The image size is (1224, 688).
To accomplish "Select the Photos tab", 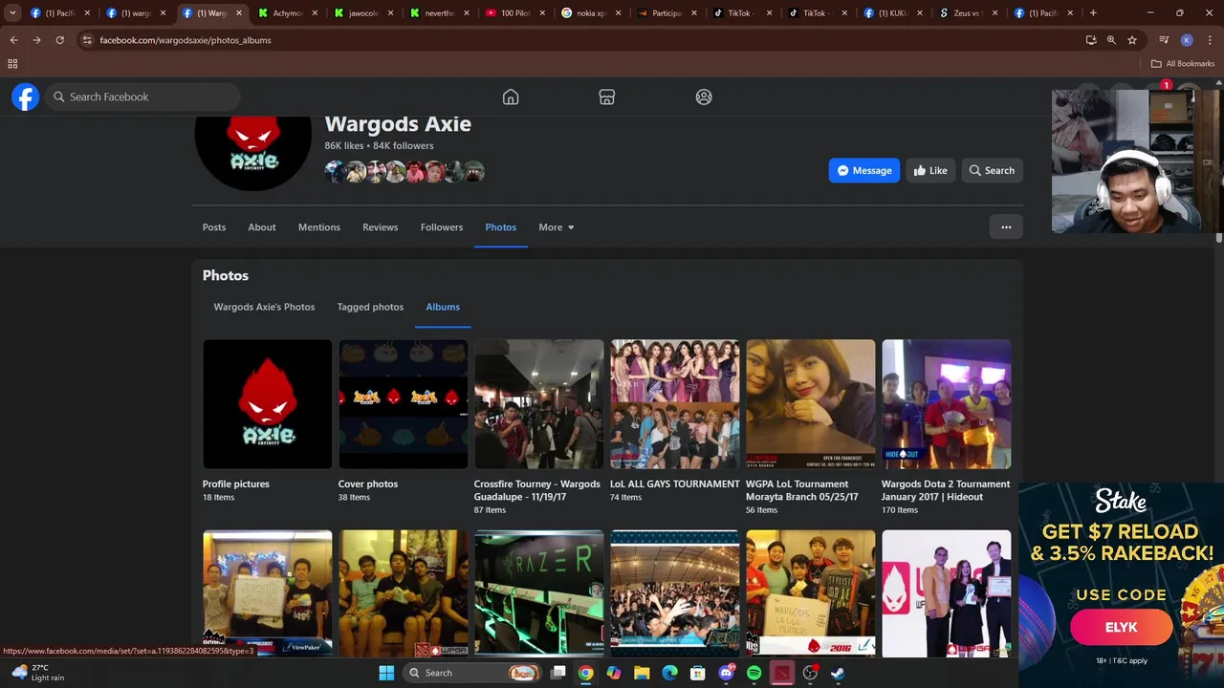I will (x=500, y=227).
